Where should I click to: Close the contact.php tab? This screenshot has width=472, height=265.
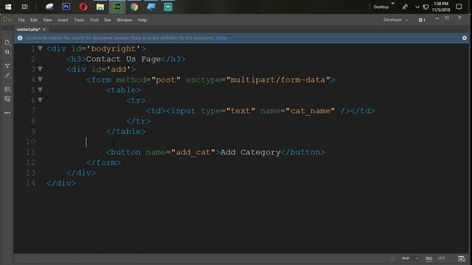44,29
